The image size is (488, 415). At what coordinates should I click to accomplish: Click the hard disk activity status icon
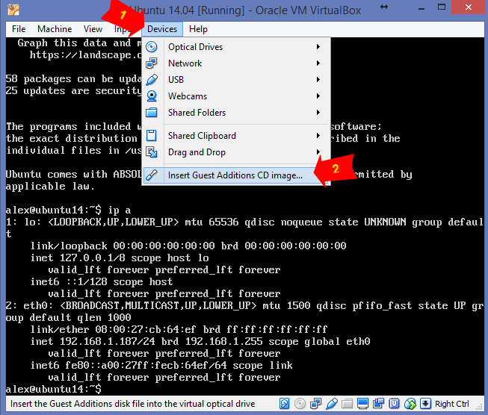click(x=284, y=404)
